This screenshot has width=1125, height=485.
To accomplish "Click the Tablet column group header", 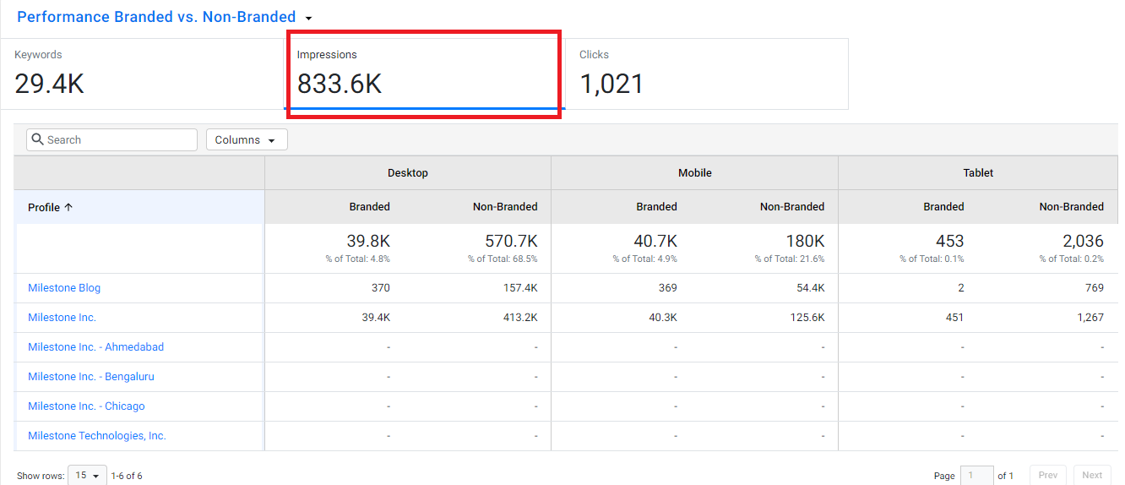I will point(978,173).
